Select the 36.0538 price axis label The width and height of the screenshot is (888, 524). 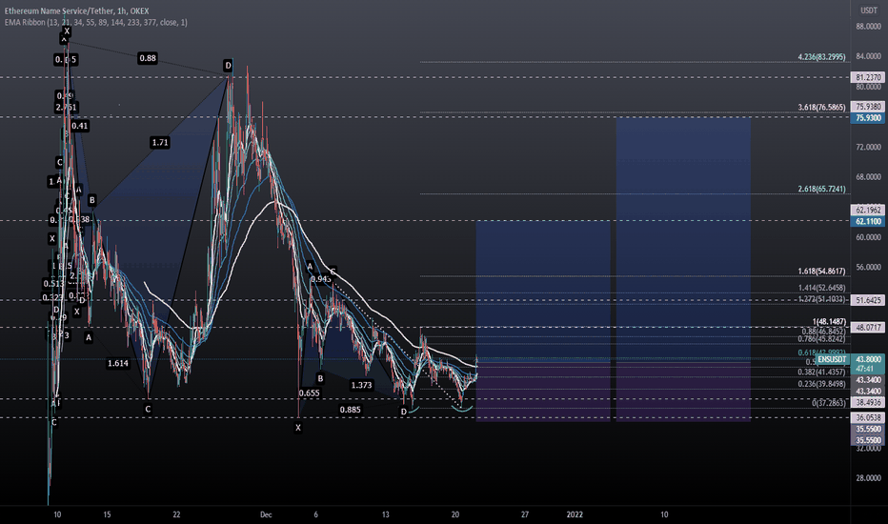[868, 417]
